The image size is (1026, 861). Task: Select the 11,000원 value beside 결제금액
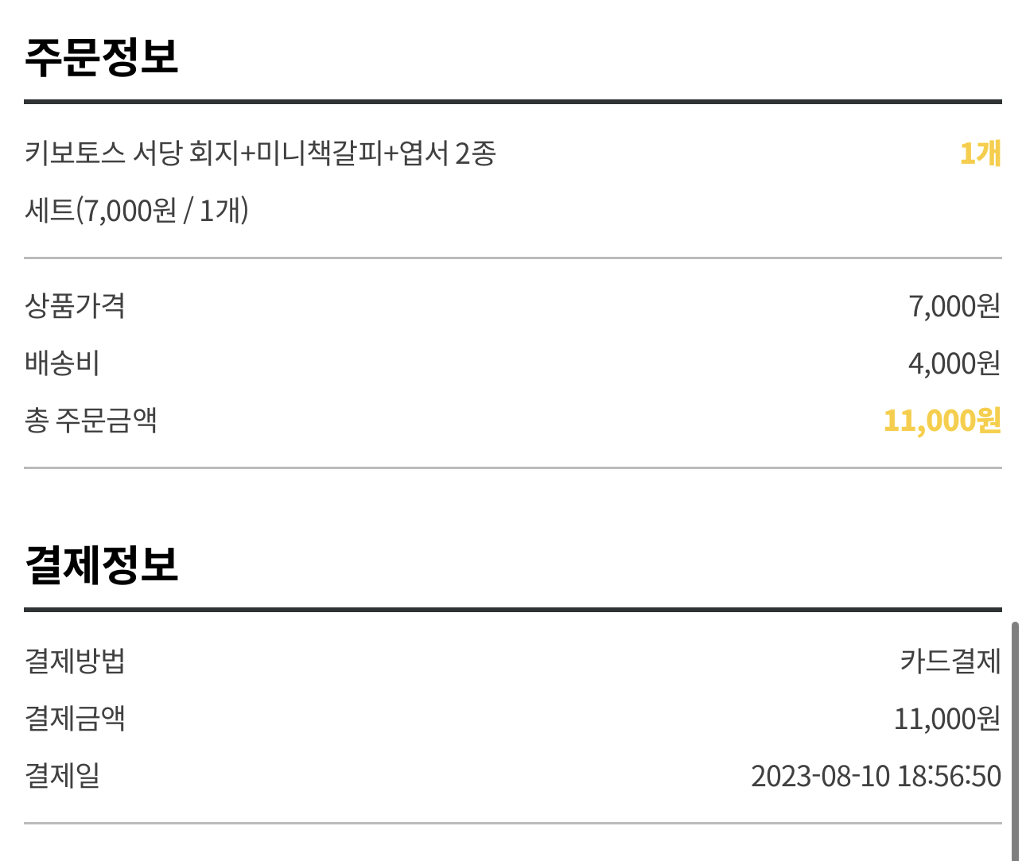[946, 719]
